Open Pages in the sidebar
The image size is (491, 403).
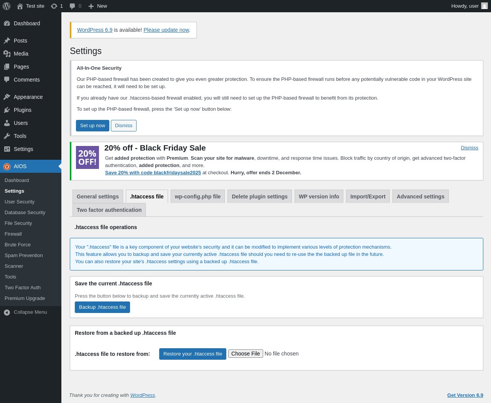click(x=31, y=67)
